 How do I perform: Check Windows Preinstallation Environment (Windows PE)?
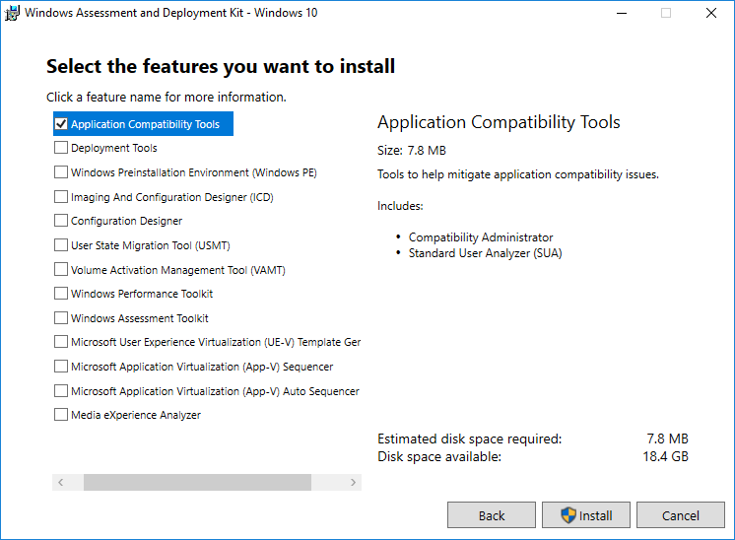pos(61,172)
